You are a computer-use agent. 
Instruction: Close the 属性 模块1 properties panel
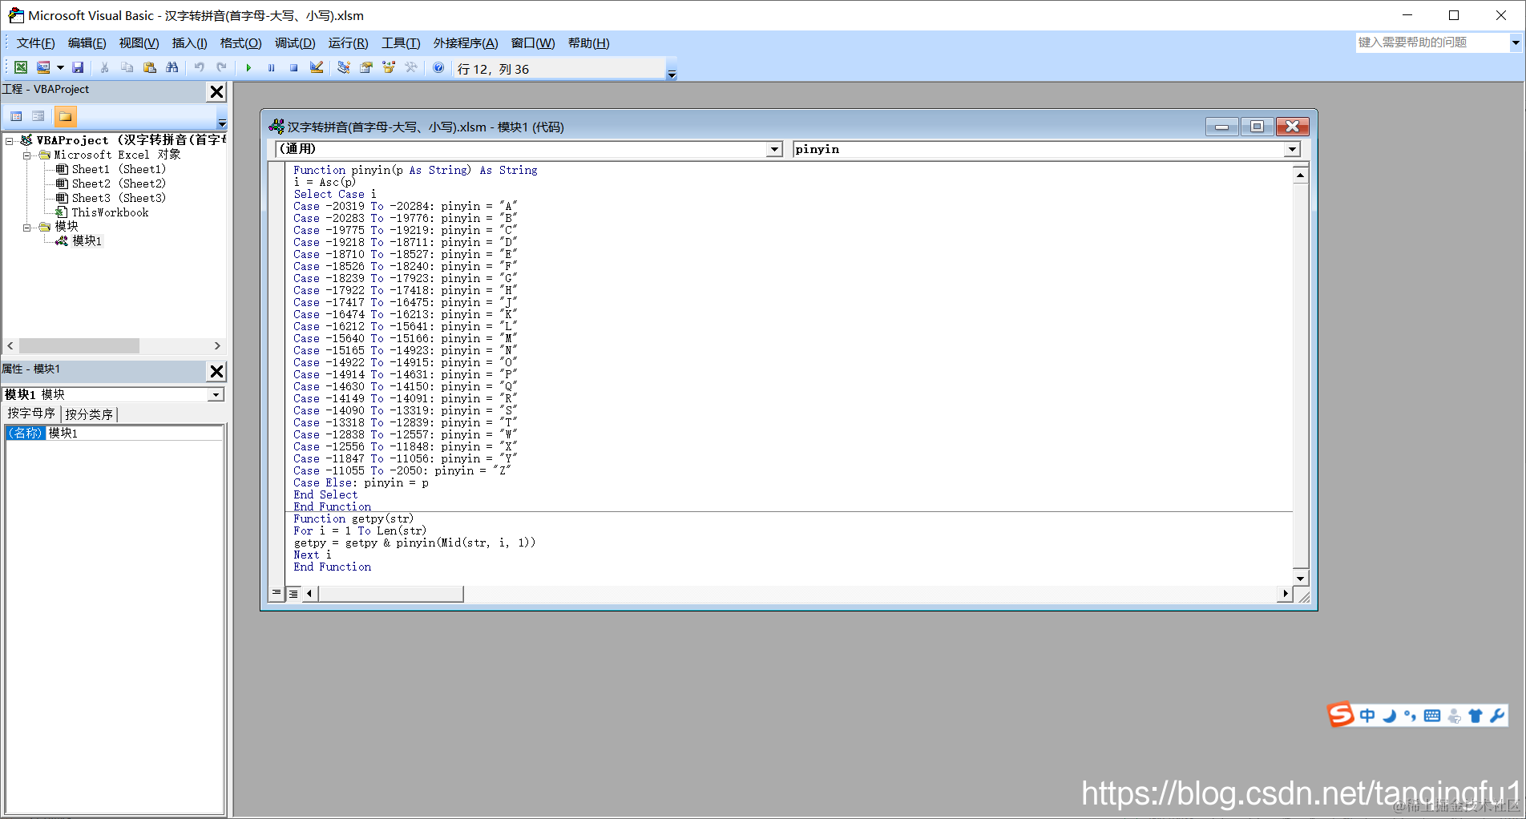(216, 371)
